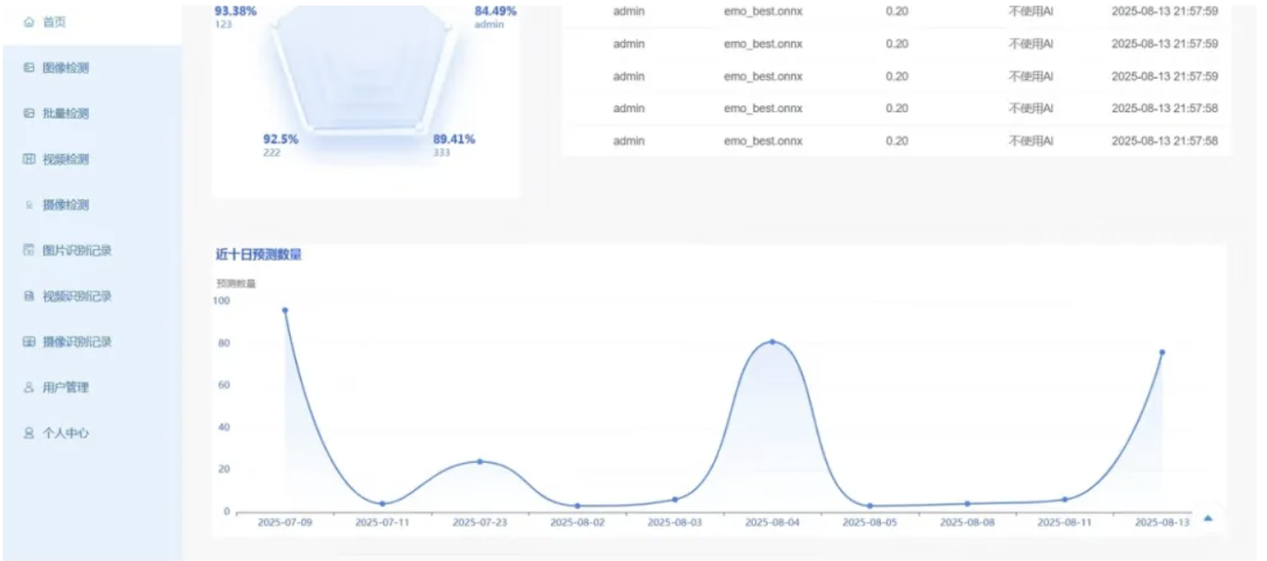The height and width of the screenshot is (561, 1267).
Task: Click the y-axis value 80
Action: (223, 343)
